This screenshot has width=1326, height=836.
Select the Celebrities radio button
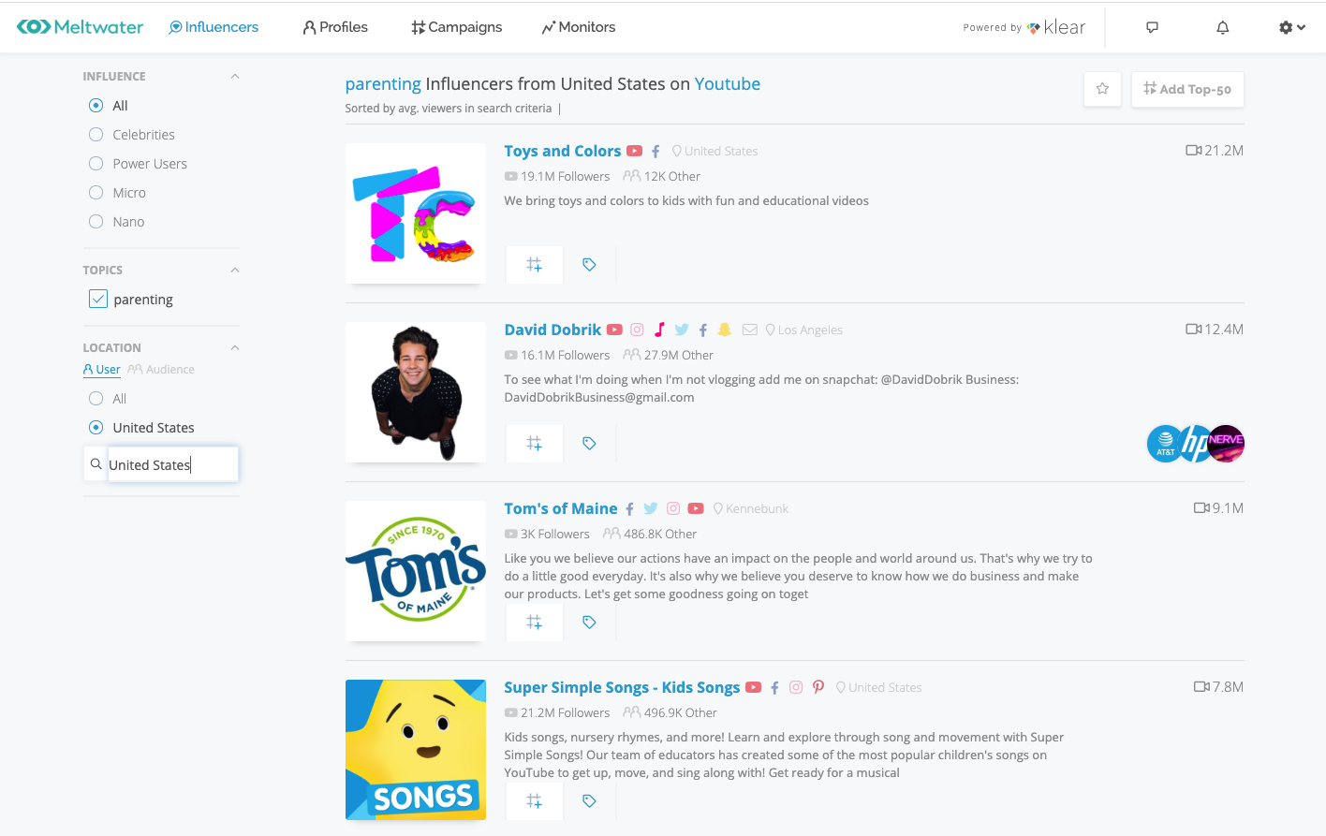96,135
